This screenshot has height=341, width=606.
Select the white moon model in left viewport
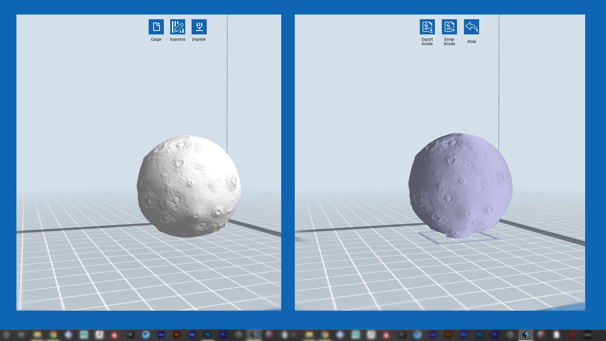pos(189,186)
